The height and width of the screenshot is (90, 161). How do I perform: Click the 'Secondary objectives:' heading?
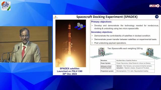point(102,32)
